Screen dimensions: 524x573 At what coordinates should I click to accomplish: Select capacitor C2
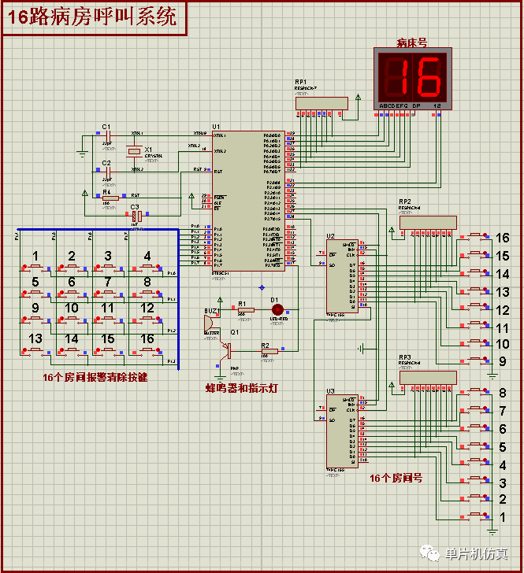click(107, 172)
